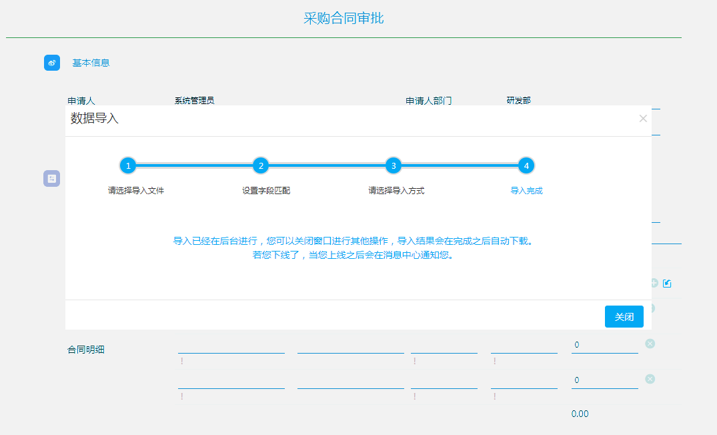Click first input in second detail row
Image resolution: width=717 pixels, height=435 pixels.
click(231, 381)
